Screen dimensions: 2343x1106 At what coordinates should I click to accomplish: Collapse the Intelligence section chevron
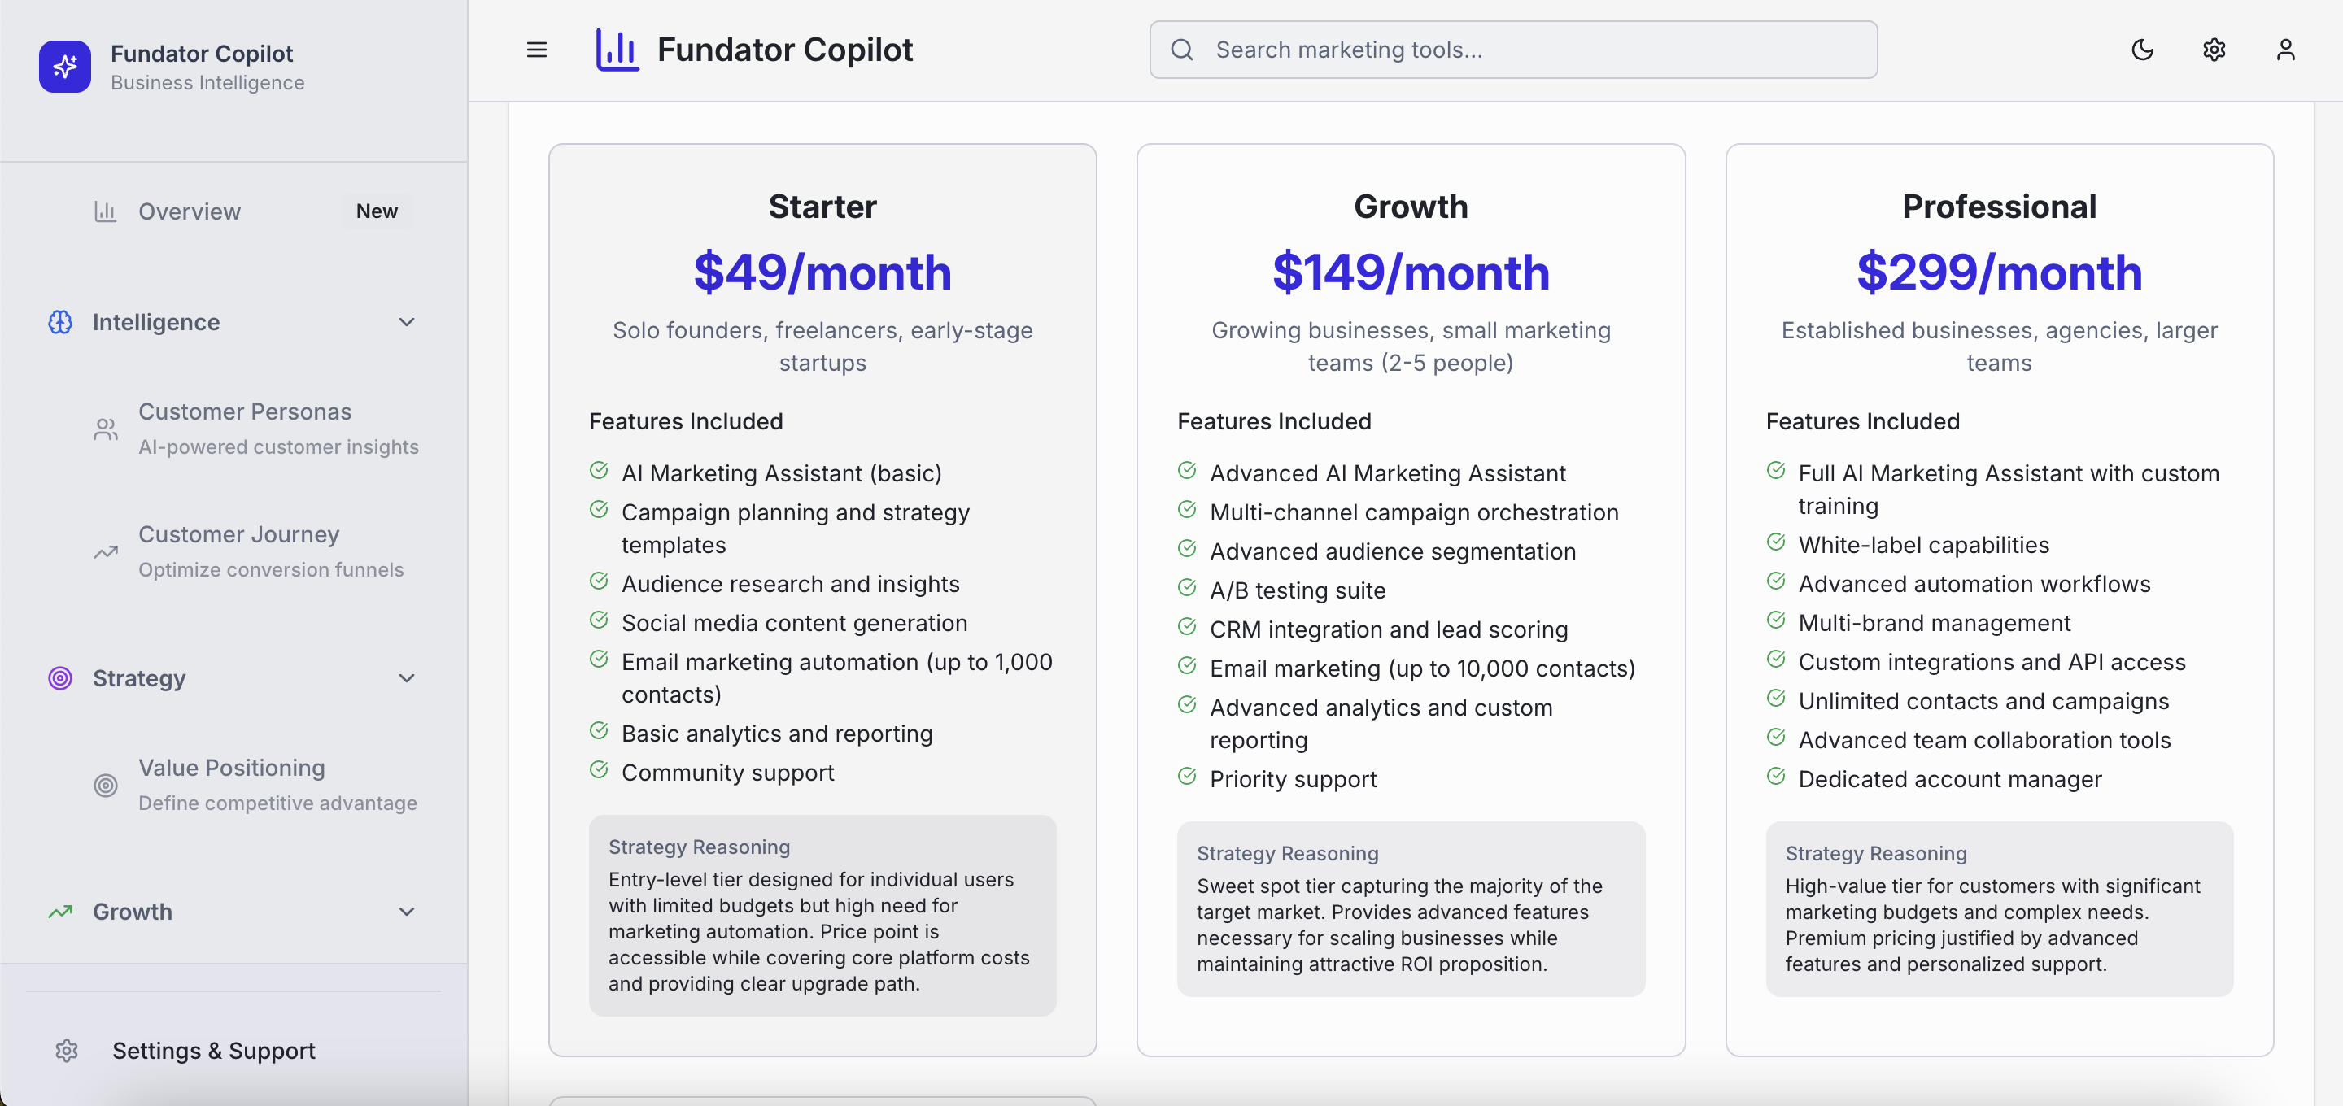click(x=407, y=322)
